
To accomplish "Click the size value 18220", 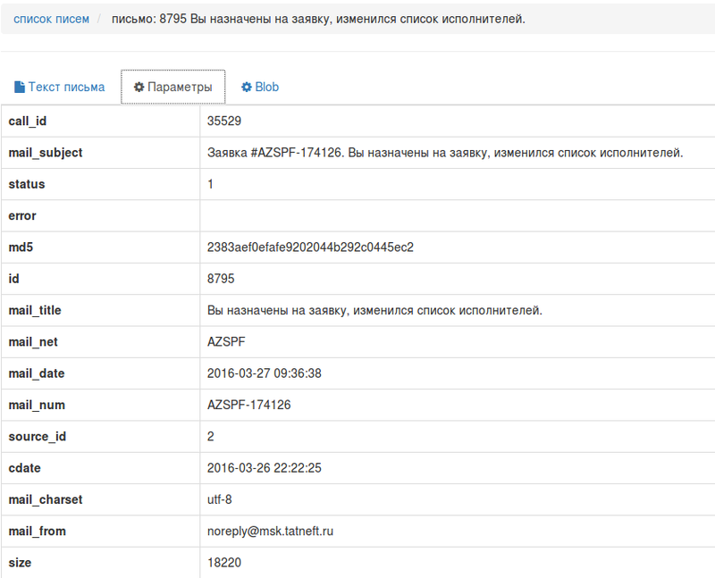I will (223, 563).
